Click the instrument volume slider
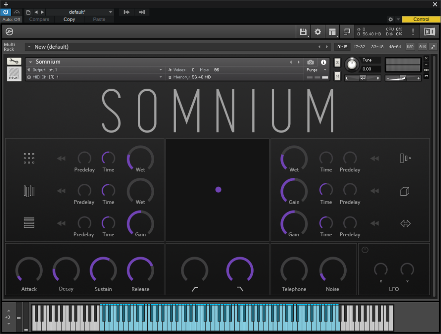 coord(403,78)
